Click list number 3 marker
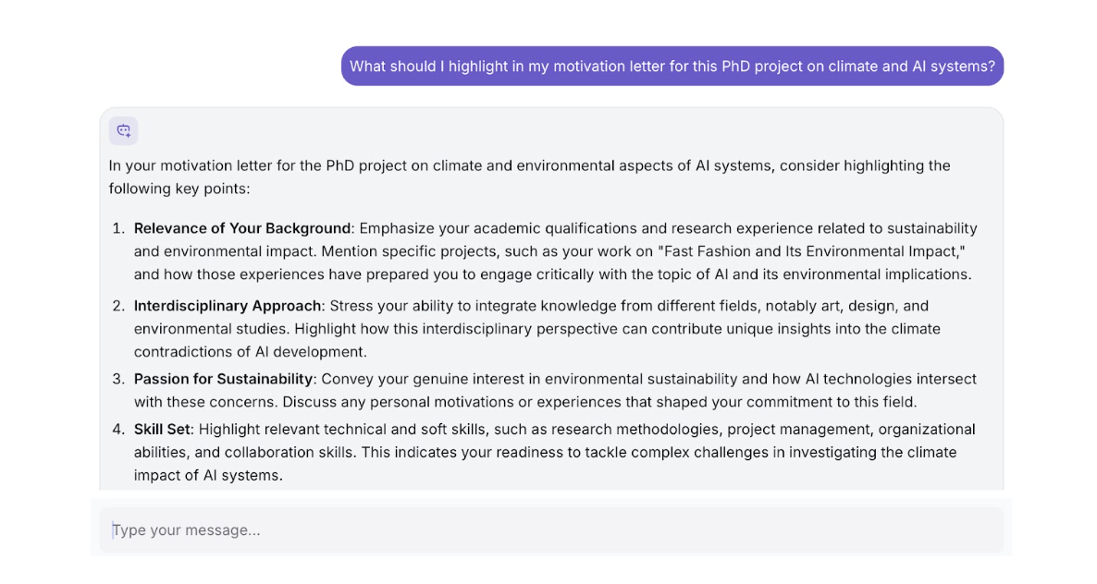Screen dimensions: 1097x584 coord(118,379)
